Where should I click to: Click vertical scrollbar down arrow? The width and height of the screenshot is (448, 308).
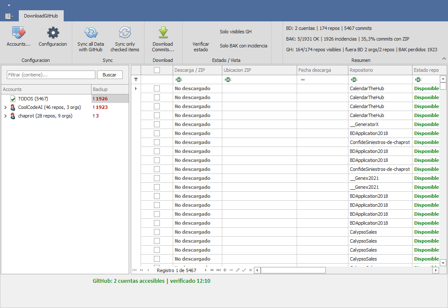point(443,263)
